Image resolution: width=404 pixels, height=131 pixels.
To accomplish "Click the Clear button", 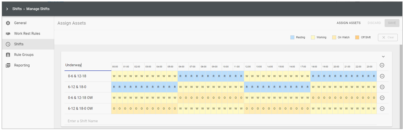I will coord(388,38).
